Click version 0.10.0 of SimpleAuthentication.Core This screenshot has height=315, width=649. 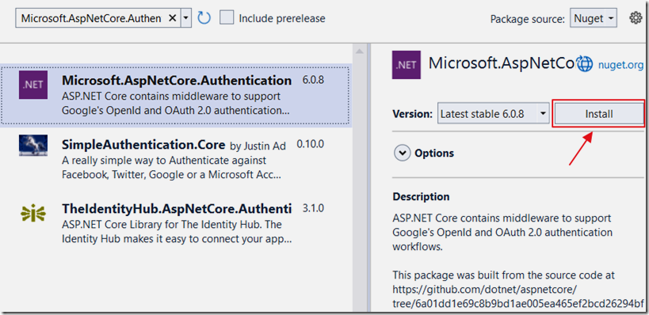point(311,144)
